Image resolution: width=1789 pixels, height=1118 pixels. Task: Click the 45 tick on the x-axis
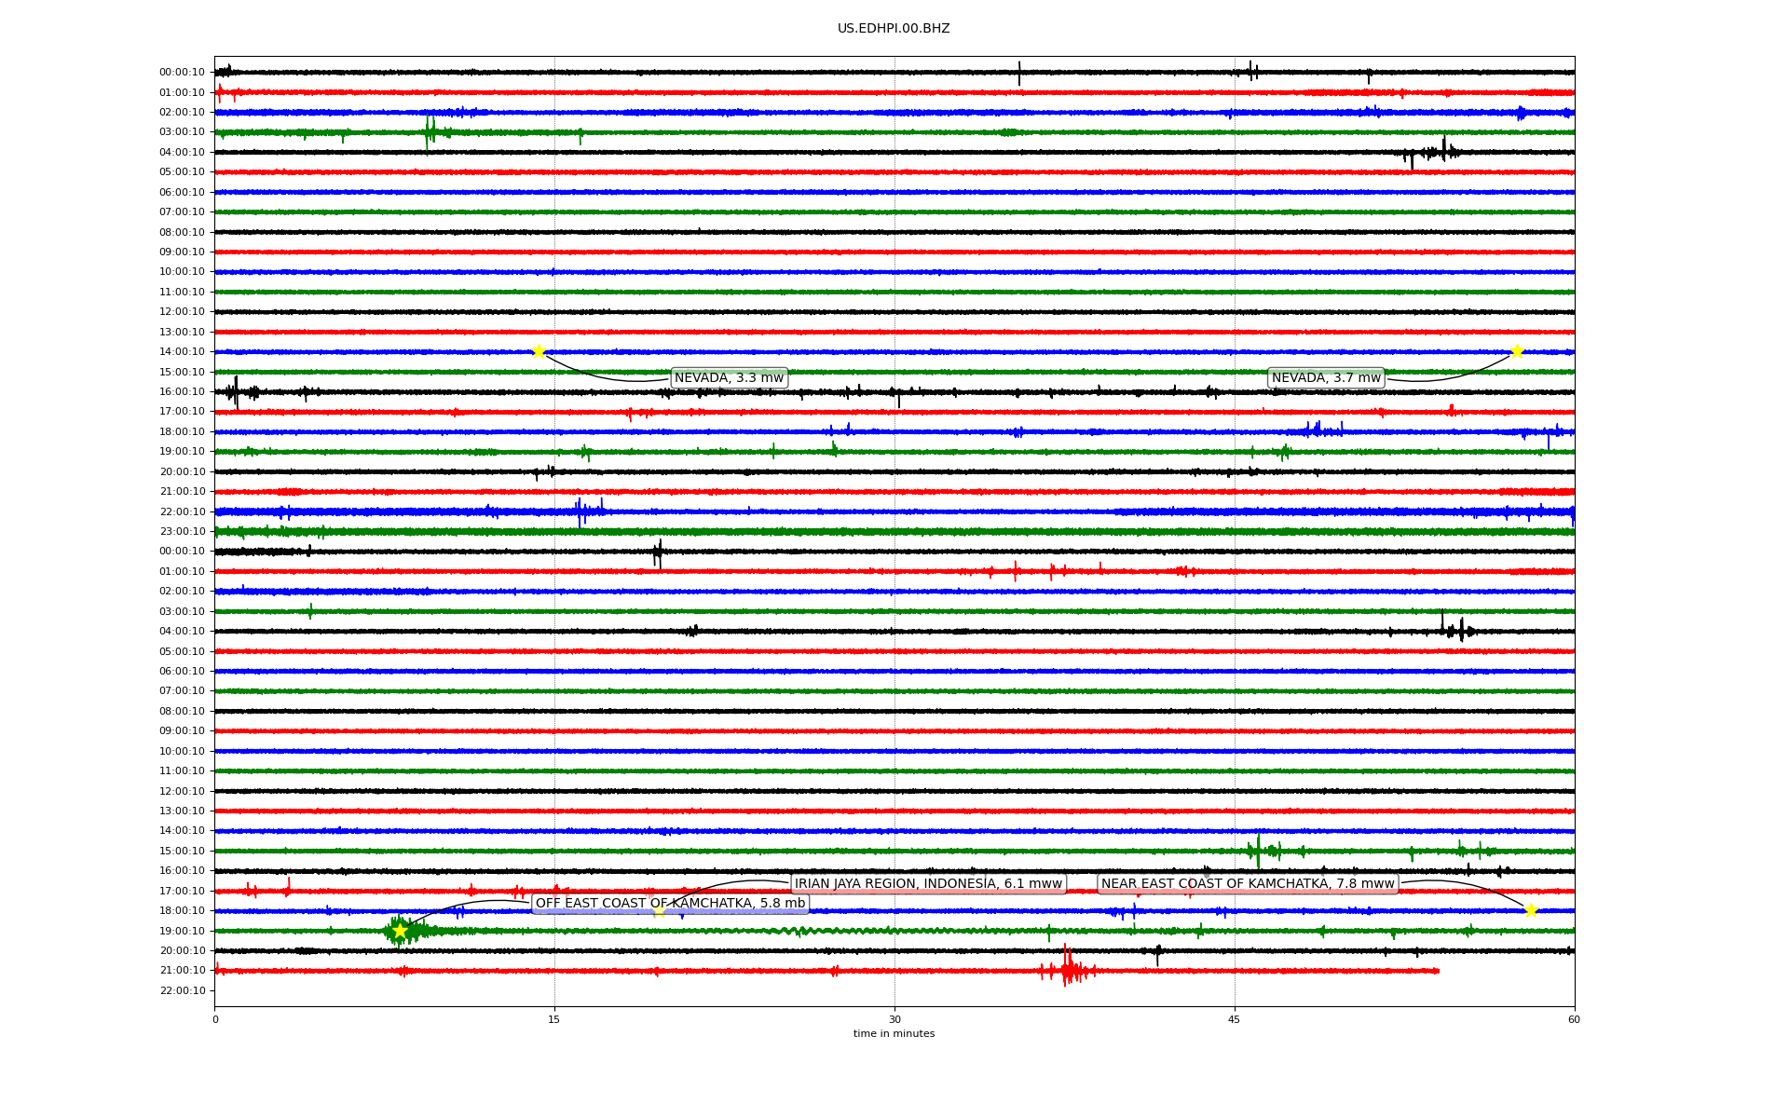1235,1019
